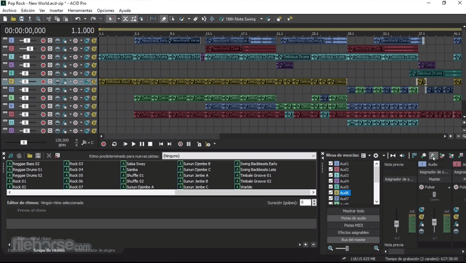Open the Opciones menu
Screen dimensions: 466x263
106,11
